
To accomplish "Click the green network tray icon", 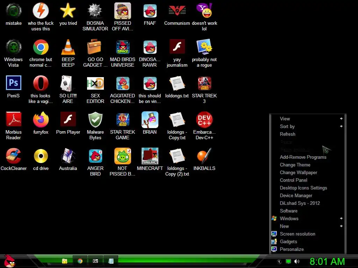I will 288,261.
